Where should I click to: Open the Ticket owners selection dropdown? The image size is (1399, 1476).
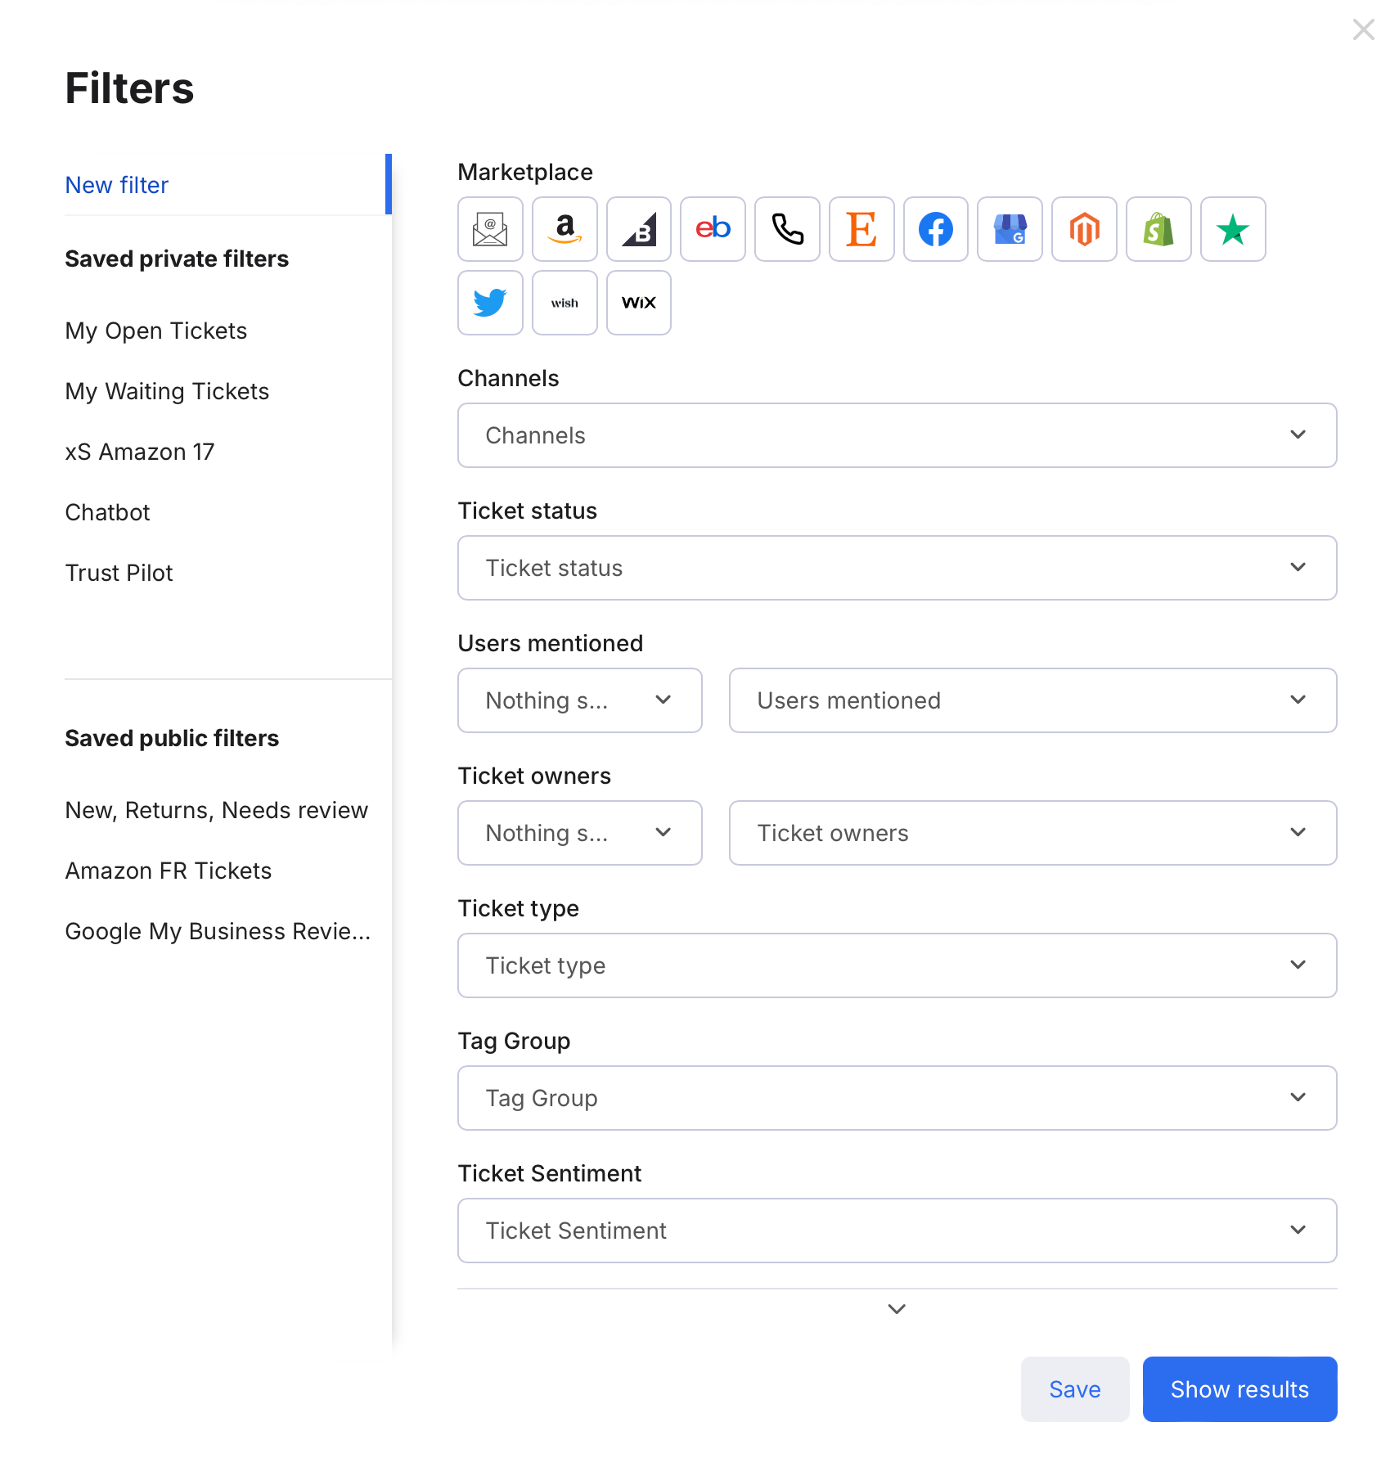(x=1032, y=833)
